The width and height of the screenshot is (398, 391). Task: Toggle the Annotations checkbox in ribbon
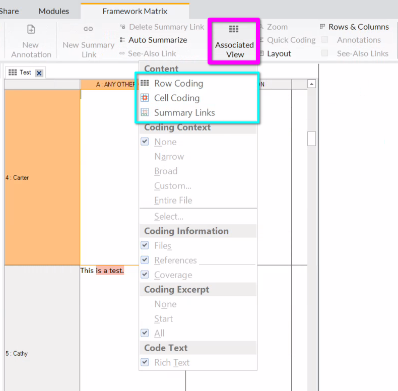coord(325,40)
